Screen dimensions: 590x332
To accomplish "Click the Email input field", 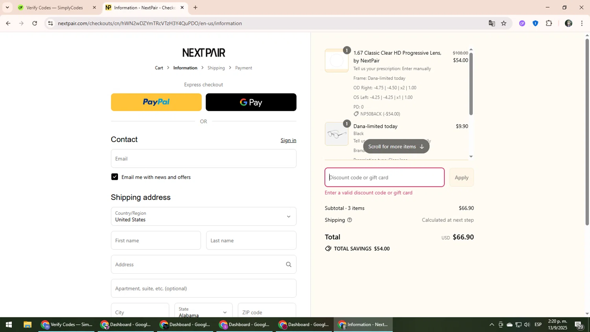I will (203, 159).
